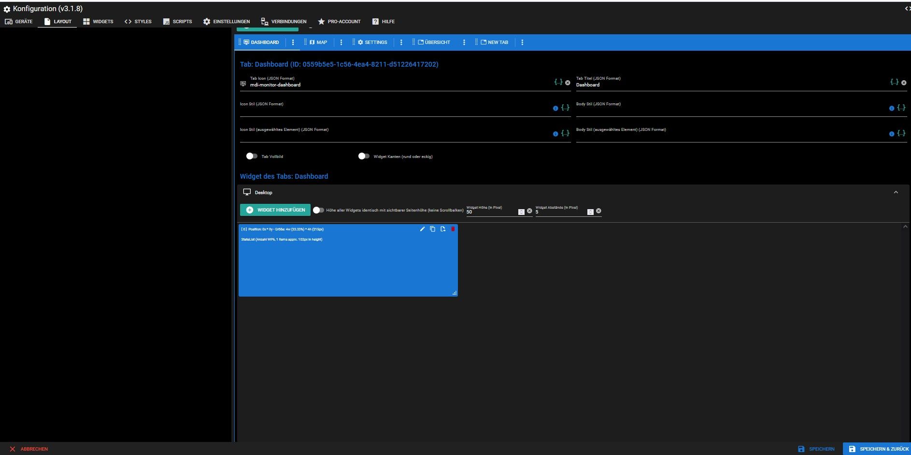Viewport: 911px width, 455px height.
Task: Open options menu for Settings tab
Action: point(401,43)
